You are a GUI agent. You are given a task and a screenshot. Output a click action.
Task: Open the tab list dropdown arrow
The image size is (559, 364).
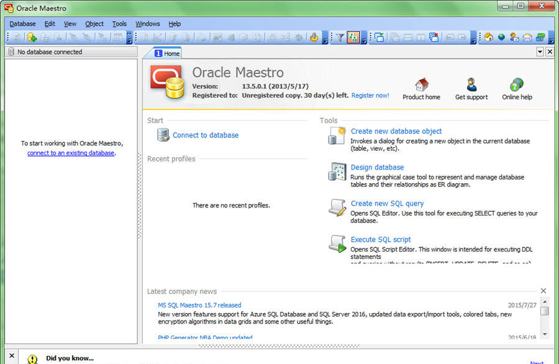[540, 52]
